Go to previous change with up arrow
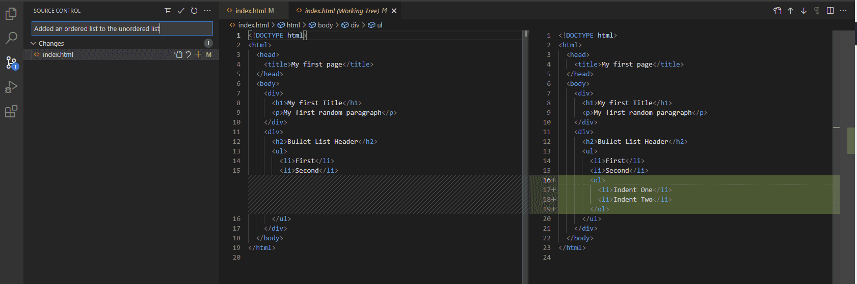The image size is (857, 284). (790, 11)
